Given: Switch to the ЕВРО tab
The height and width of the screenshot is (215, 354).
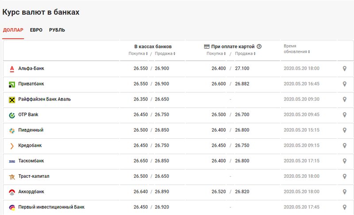Looking at the screenshot, I should [36, 30].
